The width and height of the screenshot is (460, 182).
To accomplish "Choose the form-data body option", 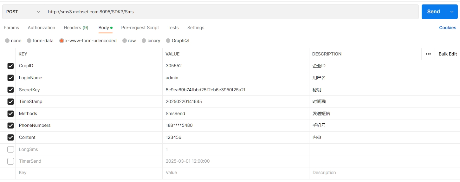I will (x=29, y=41).
